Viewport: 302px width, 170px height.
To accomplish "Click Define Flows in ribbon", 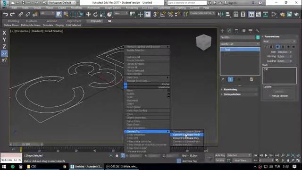I will pos(11,25).
